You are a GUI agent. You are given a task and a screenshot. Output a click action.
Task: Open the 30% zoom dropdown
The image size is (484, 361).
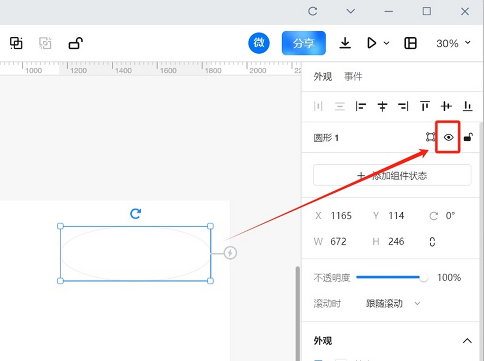click(x=453, y=43)
